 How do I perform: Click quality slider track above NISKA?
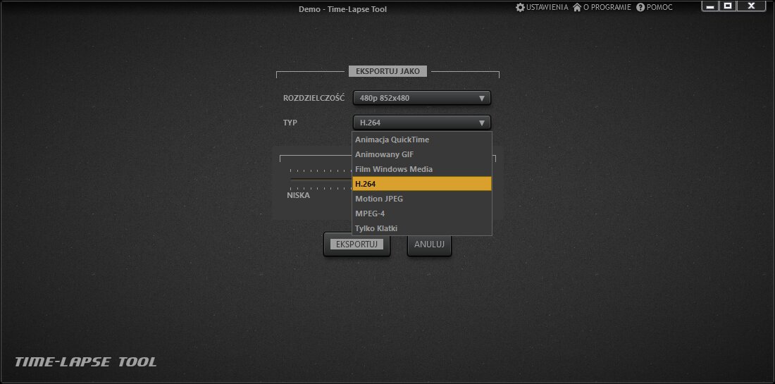pos(321,180)
